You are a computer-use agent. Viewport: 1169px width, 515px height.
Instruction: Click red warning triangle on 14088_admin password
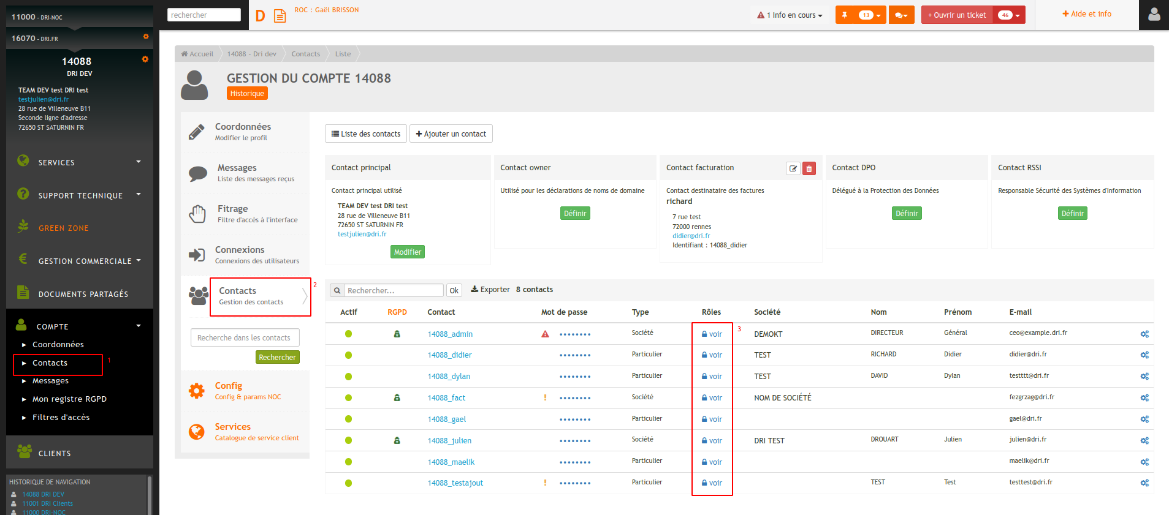click(545, 334)
